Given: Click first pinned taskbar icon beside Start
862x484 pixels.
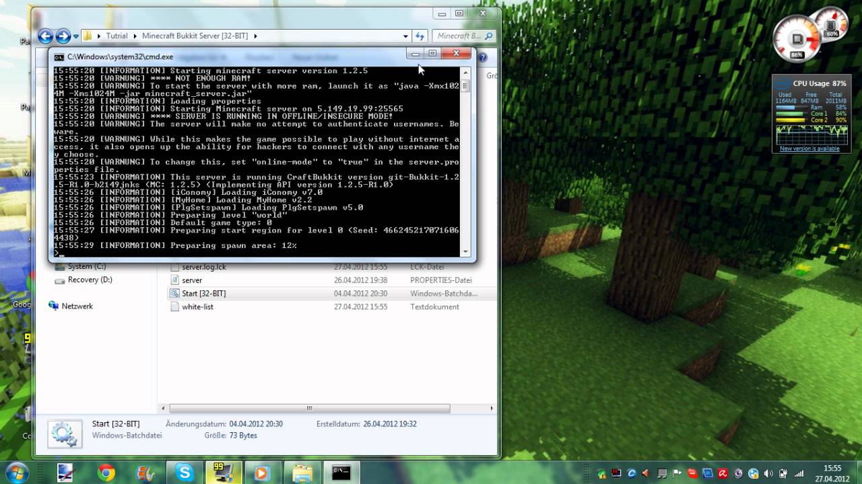Looking at the screenshot, I should tap(65, 473).
